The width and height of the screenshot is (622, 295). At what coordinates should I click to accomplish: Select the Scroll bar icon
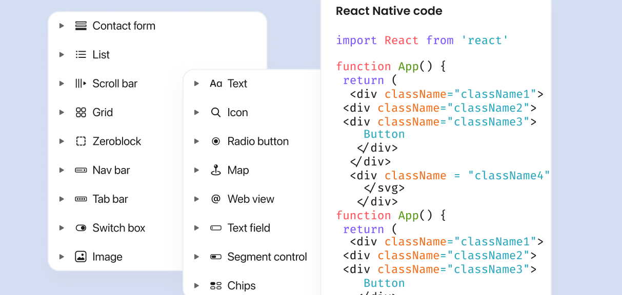pyautogui.click(x=81, y=83)
